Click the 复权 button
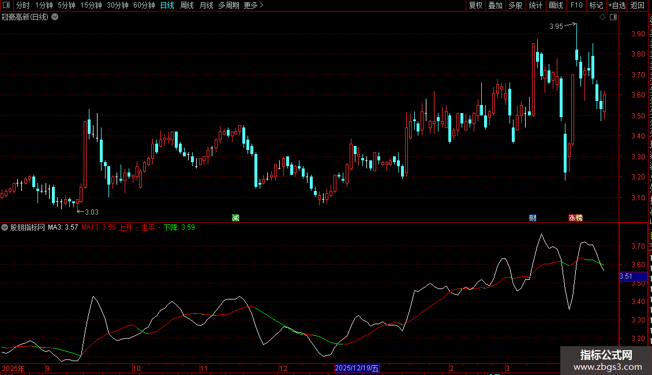 coord(475,5)
